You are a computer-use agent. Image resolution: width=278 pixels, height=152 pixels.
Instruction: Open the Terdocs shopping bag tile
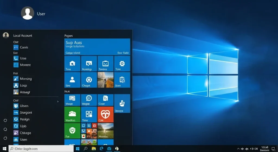point(106,64)
